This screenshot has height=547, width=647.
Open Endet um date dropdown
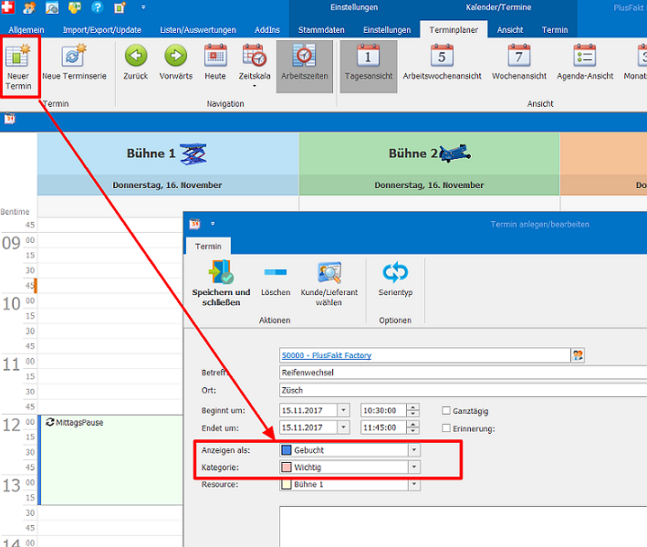click(343, 427)
